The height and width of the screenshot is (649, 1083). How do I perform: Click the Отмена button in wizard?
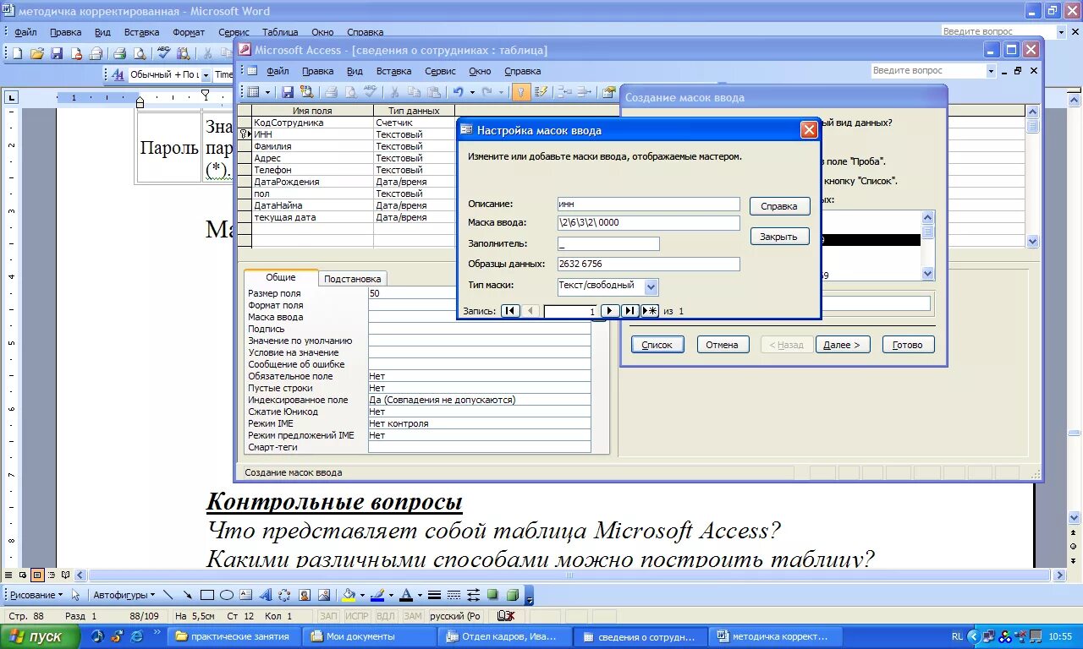[723, 345]
